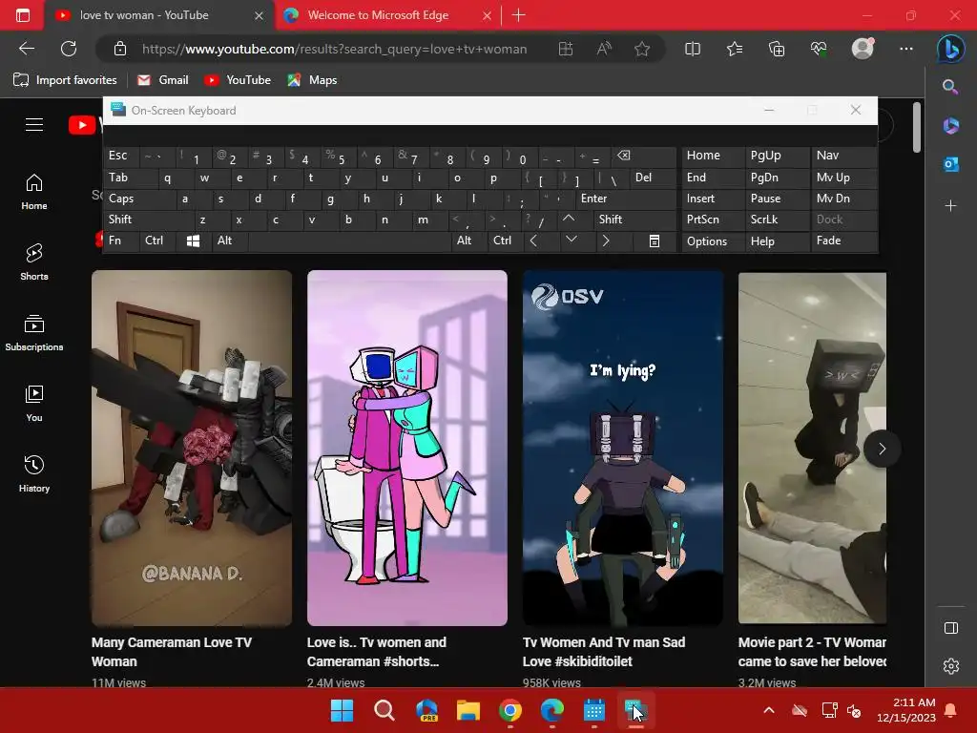Click the browser back arrow
The width and height of the screenshot is (977, 733).
tap(26, 49)
